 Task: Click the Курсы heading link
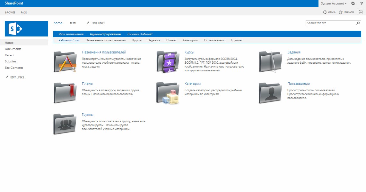tap(189, 52)
